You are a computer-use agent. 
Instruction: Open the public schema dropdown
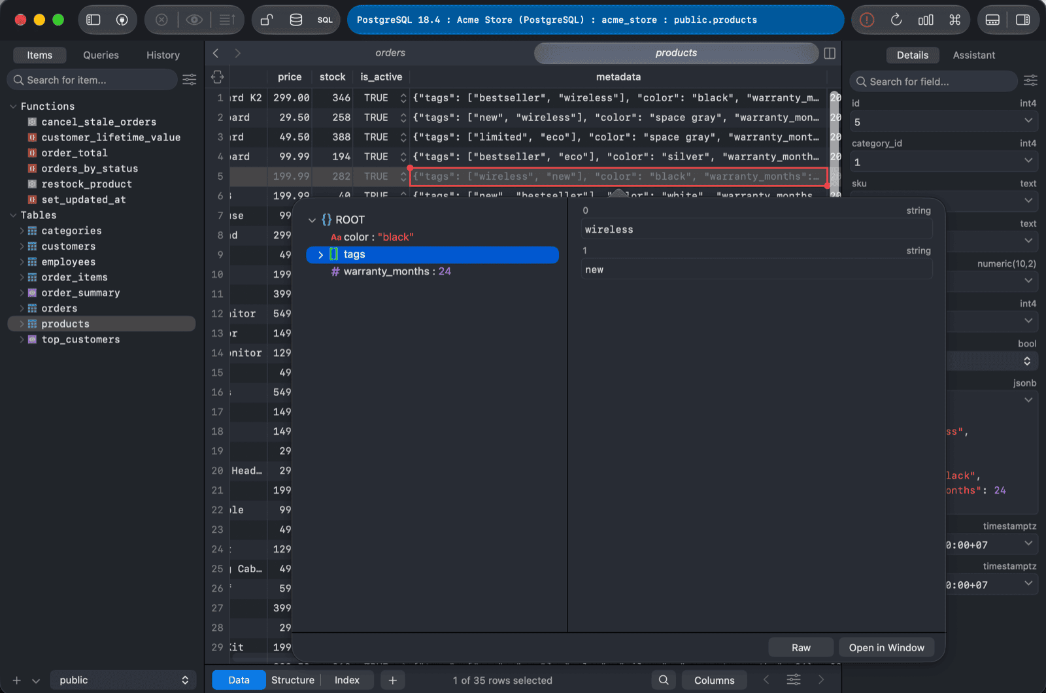[122, 680]
